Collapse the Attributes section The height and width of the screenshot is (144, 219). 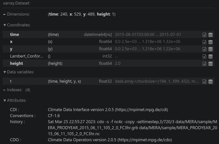(x=15, y=101)
